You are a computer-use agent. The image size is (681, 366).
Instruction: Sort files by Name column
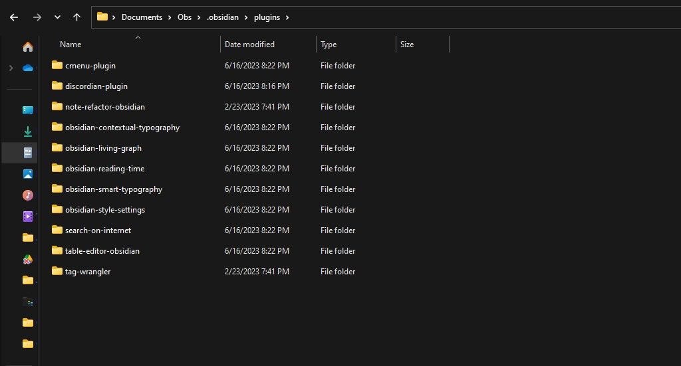click(x=70, y=45)
